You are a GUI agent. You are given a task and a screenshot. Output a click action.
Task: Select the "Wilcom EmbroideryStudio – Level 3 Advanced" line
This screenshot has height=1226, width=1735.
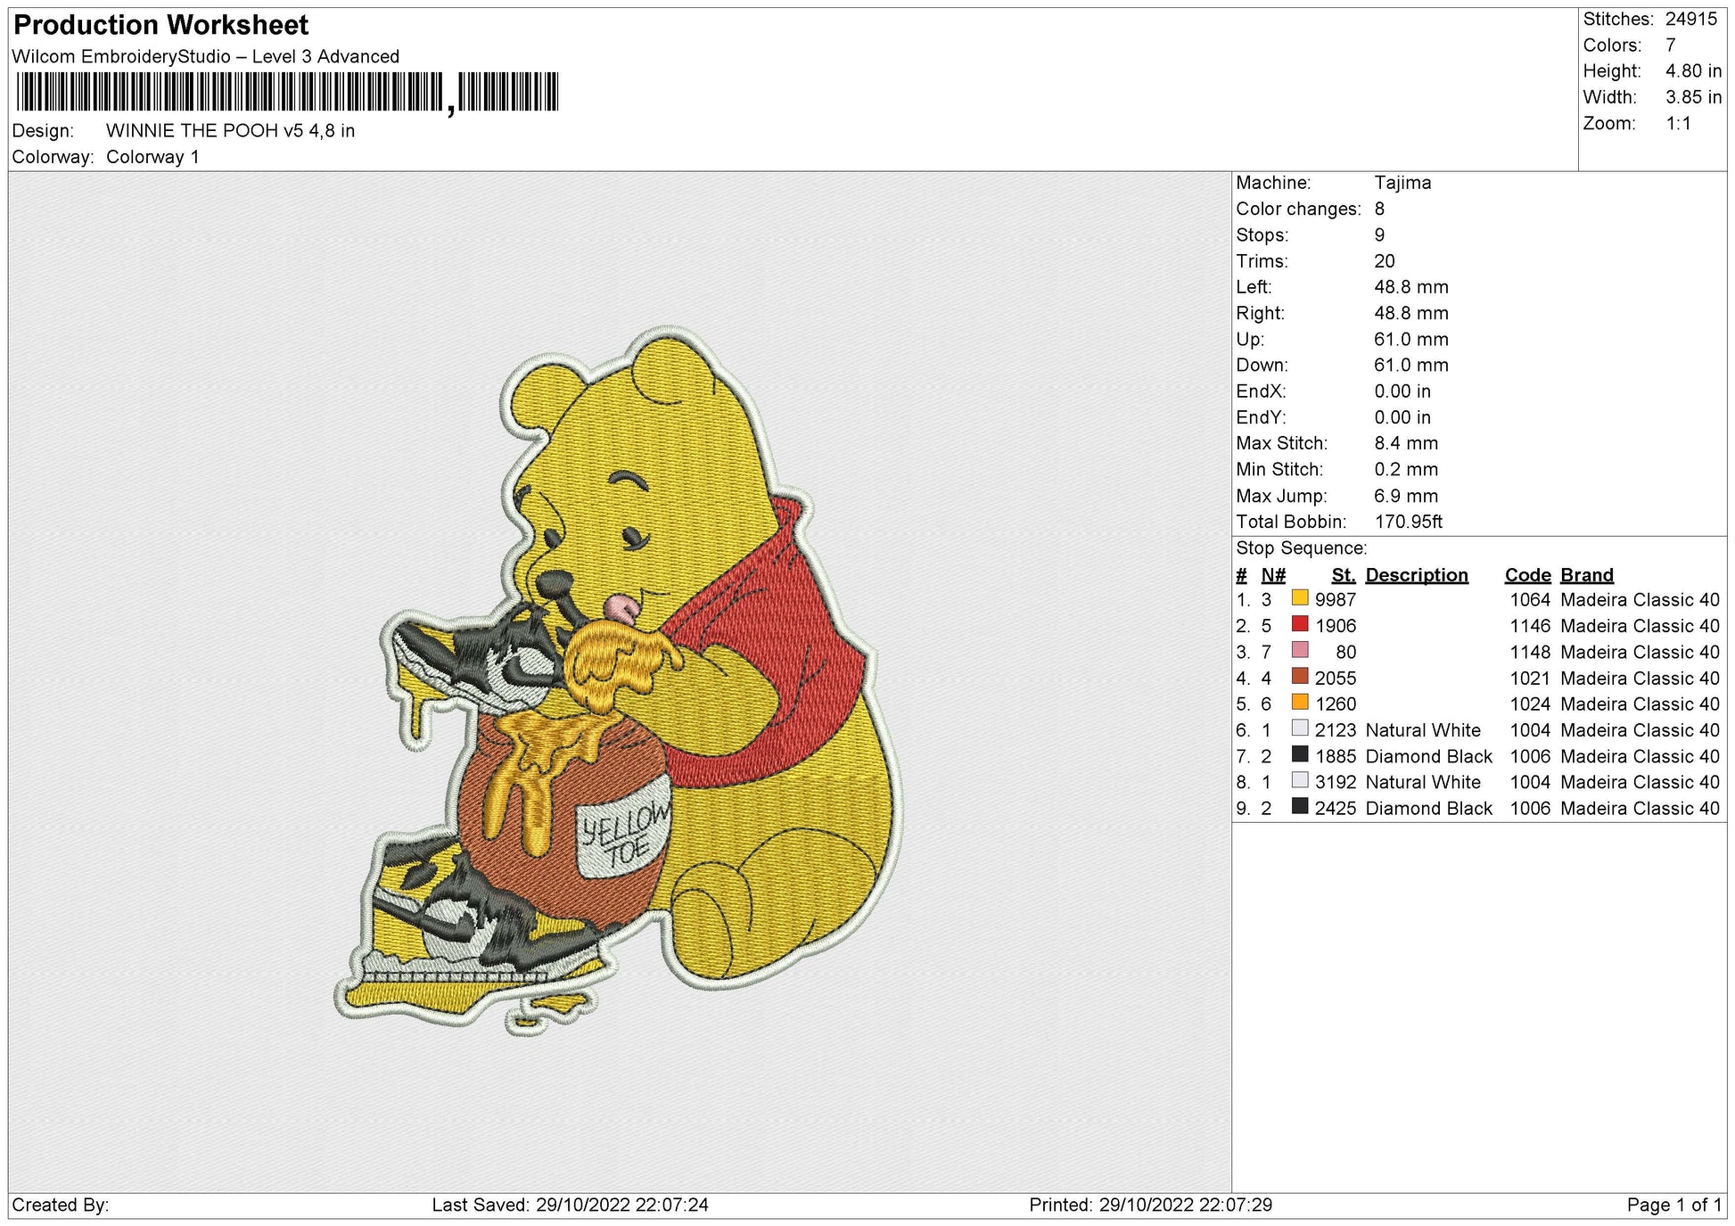206,56
